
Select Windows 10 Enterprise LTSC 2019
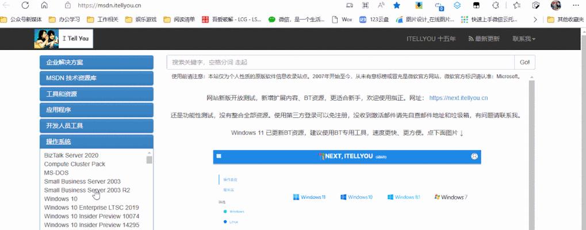click(91, 208)
